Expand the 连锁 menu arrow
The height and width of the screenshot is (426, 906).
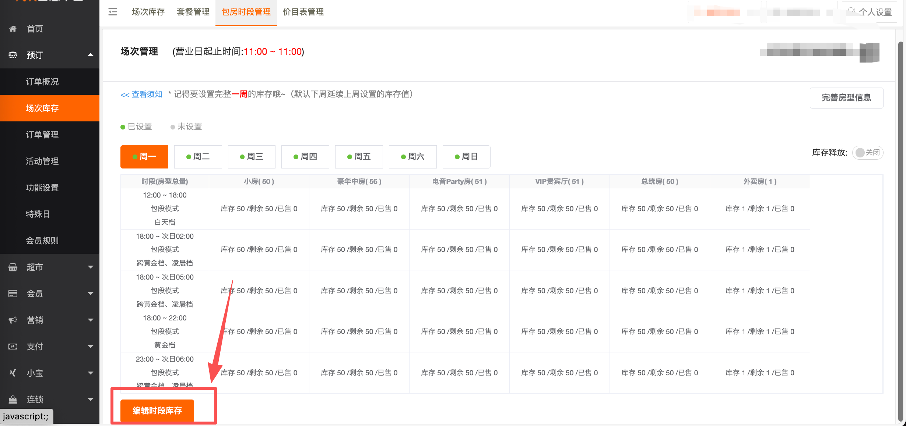[x=91, y=400]
